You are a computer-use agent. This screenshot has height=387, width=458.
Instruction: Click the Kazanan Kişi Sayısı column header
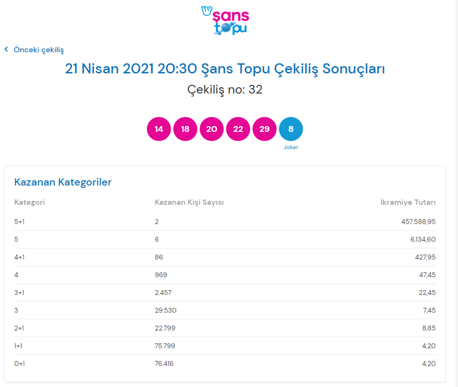pos(189,202)
